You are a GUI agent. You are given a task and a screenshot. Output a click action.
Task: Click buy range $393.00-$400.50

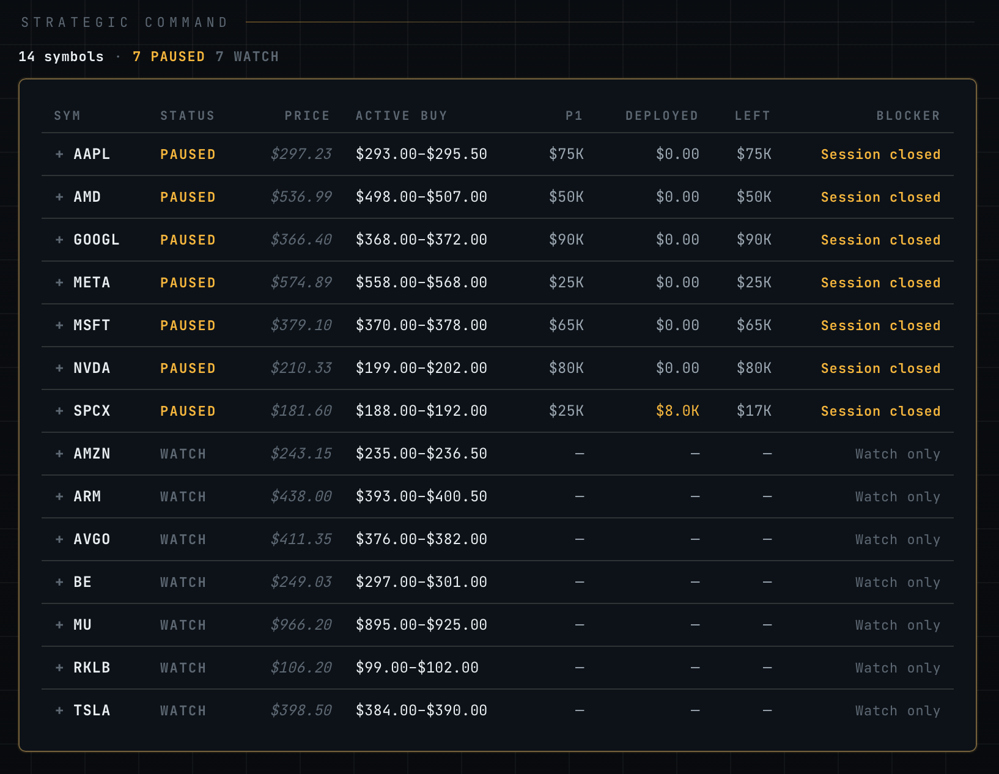pyautogui.click(x=422, y=496)
